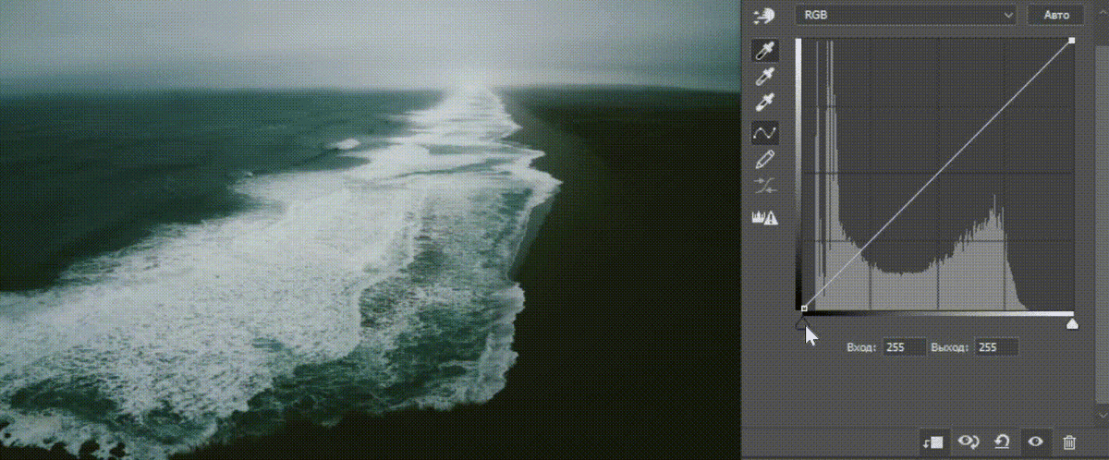Select the gray point eyedropper
This screenshot has height=460, width=1109.
tap(765, 78)
